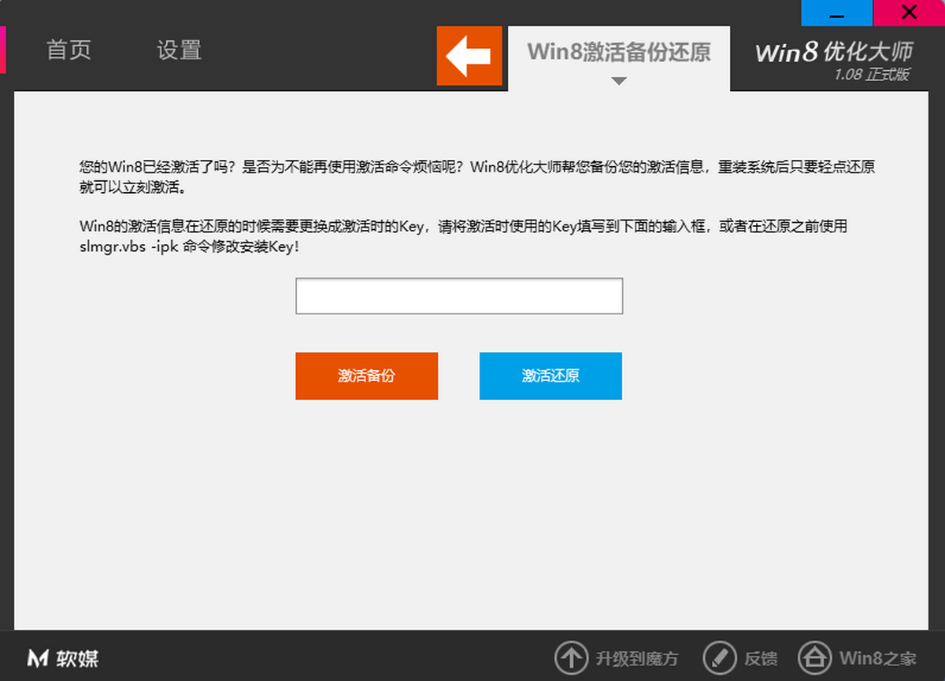Click the minimize icon on blue background
The height and width of the screenshot is (681, 945).
click(x=836, y=13)
